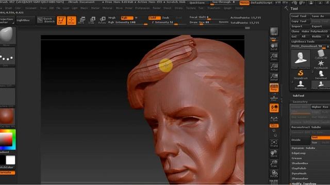Viewport: 330px width, 185px height.
Task: Select the SimpleBrush tool
Action: coord(301,75)
